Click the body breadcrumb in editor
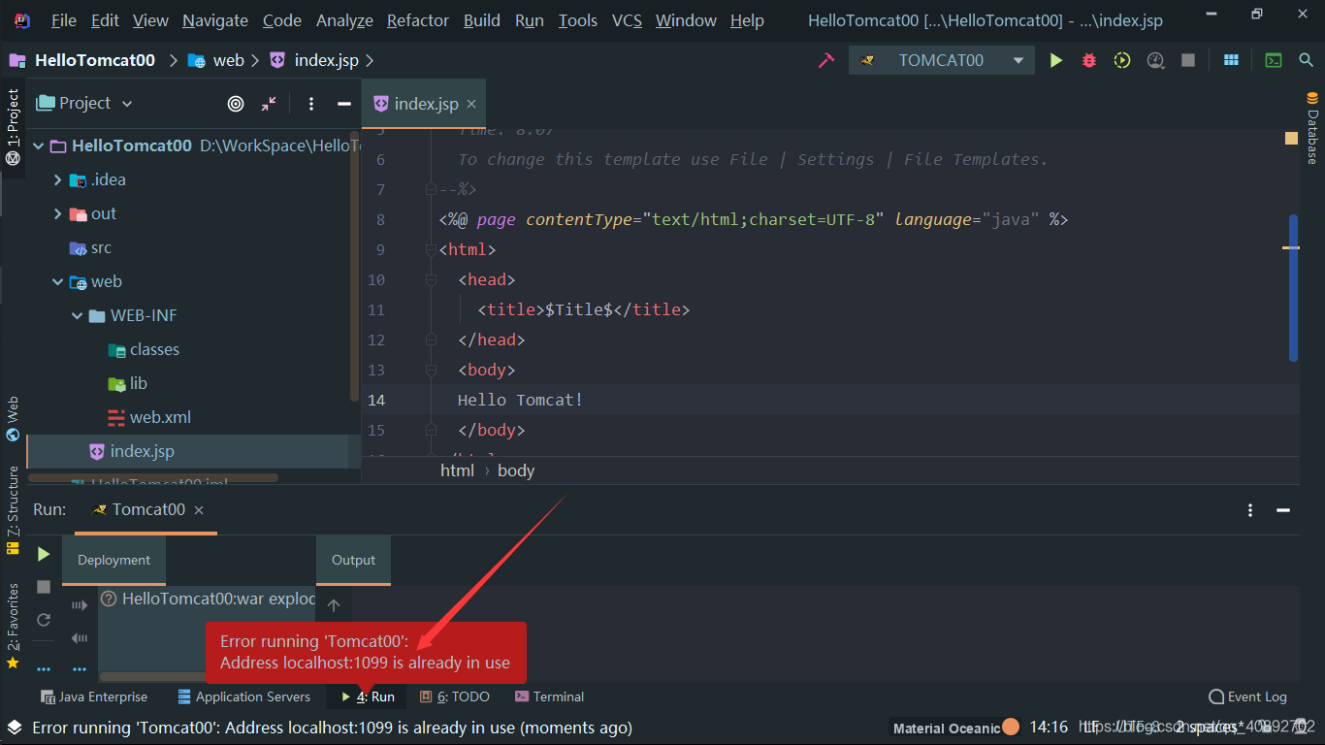 pos(516,470)
